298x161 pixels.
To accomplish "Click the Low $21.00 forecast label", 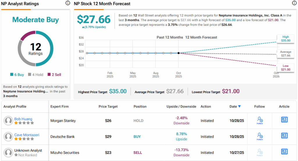I will click(285, 68).
